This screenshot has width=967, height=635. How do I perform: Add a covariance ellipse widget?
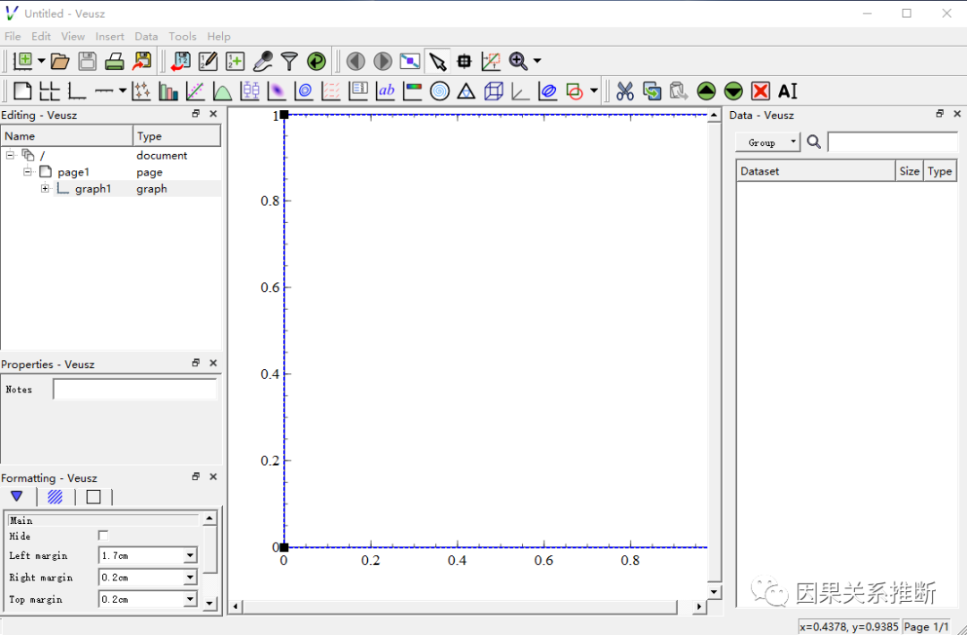548,91
